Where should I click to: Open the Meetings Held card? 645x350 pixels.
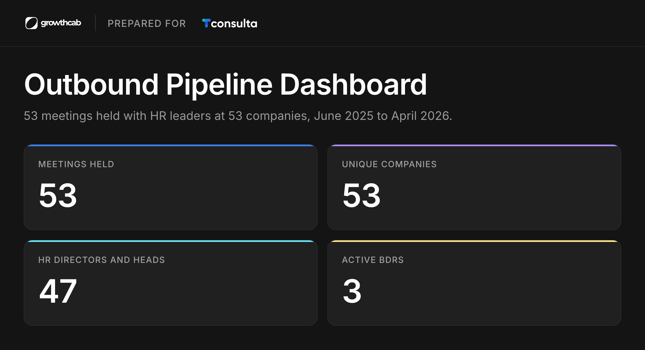(x=171, y=187)
